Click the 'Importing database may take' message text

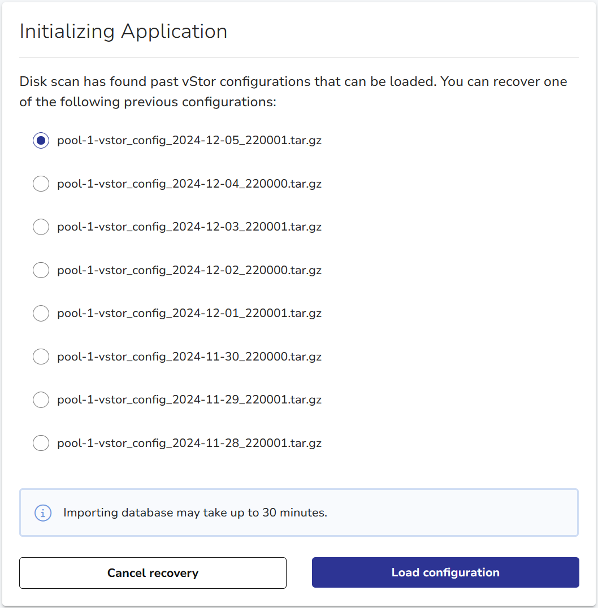(195, 513)
